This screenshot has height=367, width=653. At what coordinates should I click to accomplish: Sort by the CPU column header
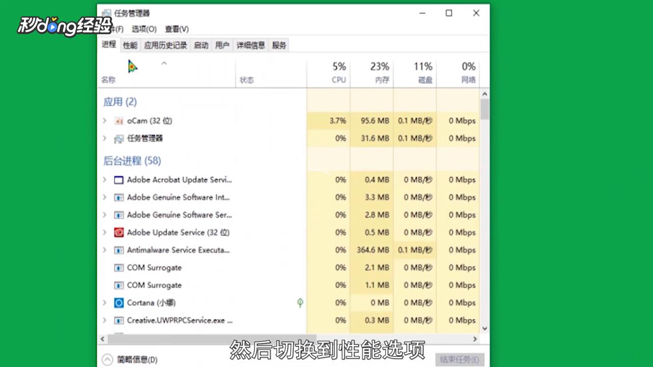(329, 73)
